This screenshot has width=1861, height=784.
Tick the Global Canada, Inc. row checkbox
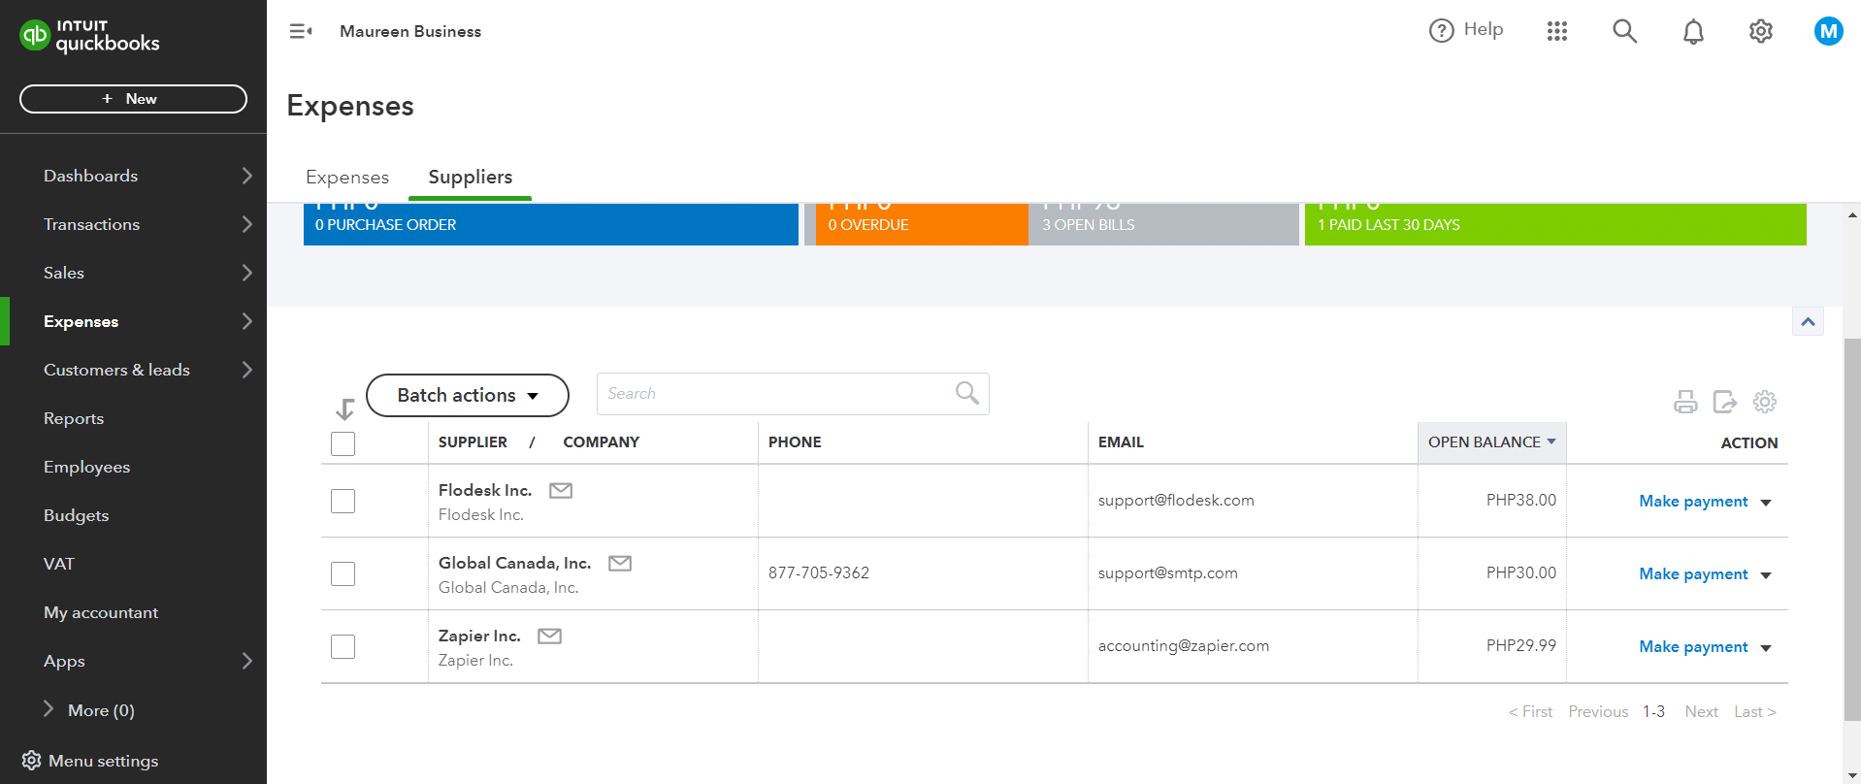[x=343, y=573]
